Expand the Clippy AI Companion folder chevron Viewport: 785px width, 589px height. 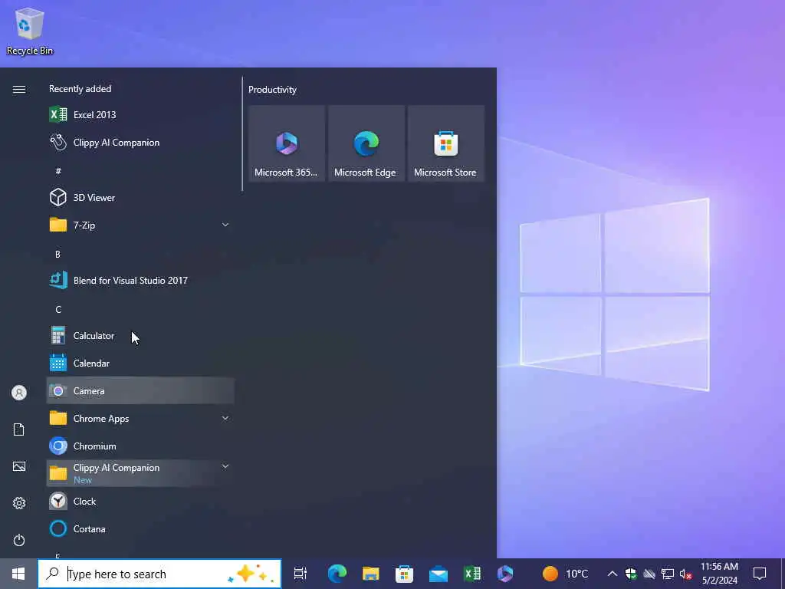[x=225, y=467]
